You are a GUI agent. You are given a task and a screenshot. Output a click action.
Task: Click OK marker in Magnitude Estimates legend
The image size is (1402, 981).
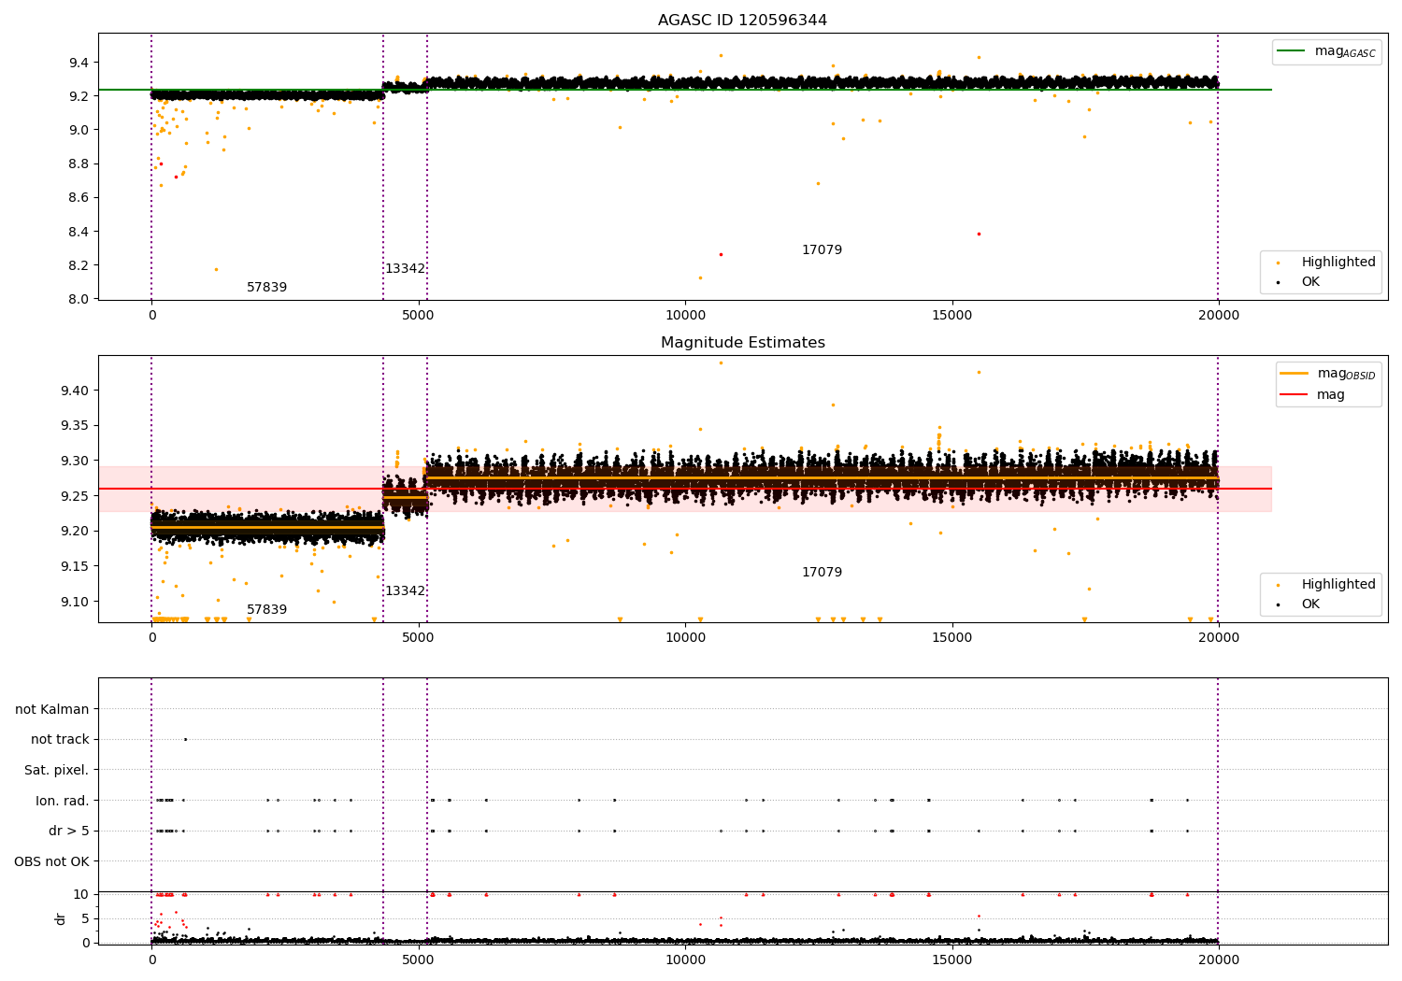[1278, 604]
